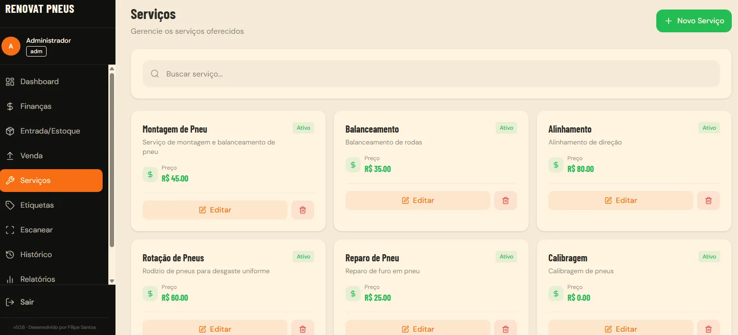Image resolution: width=738 pixels, height=335 pixels.
Task: Click the magnifier icon in search bar
Action: 155,74
